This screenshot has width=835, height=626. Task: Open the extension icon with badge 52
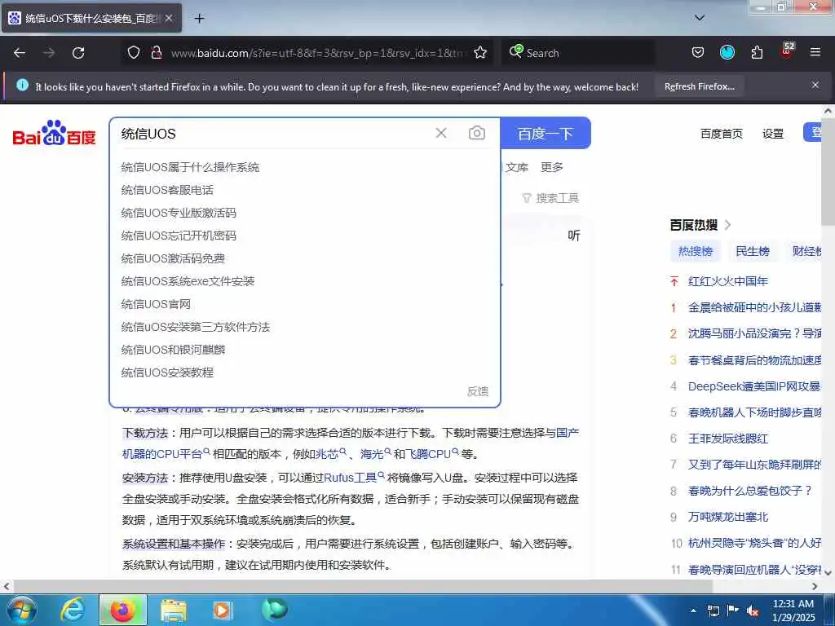787,51
